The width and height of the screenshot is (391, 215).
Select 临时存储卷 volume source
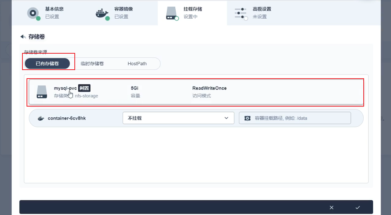pos(92,64)
